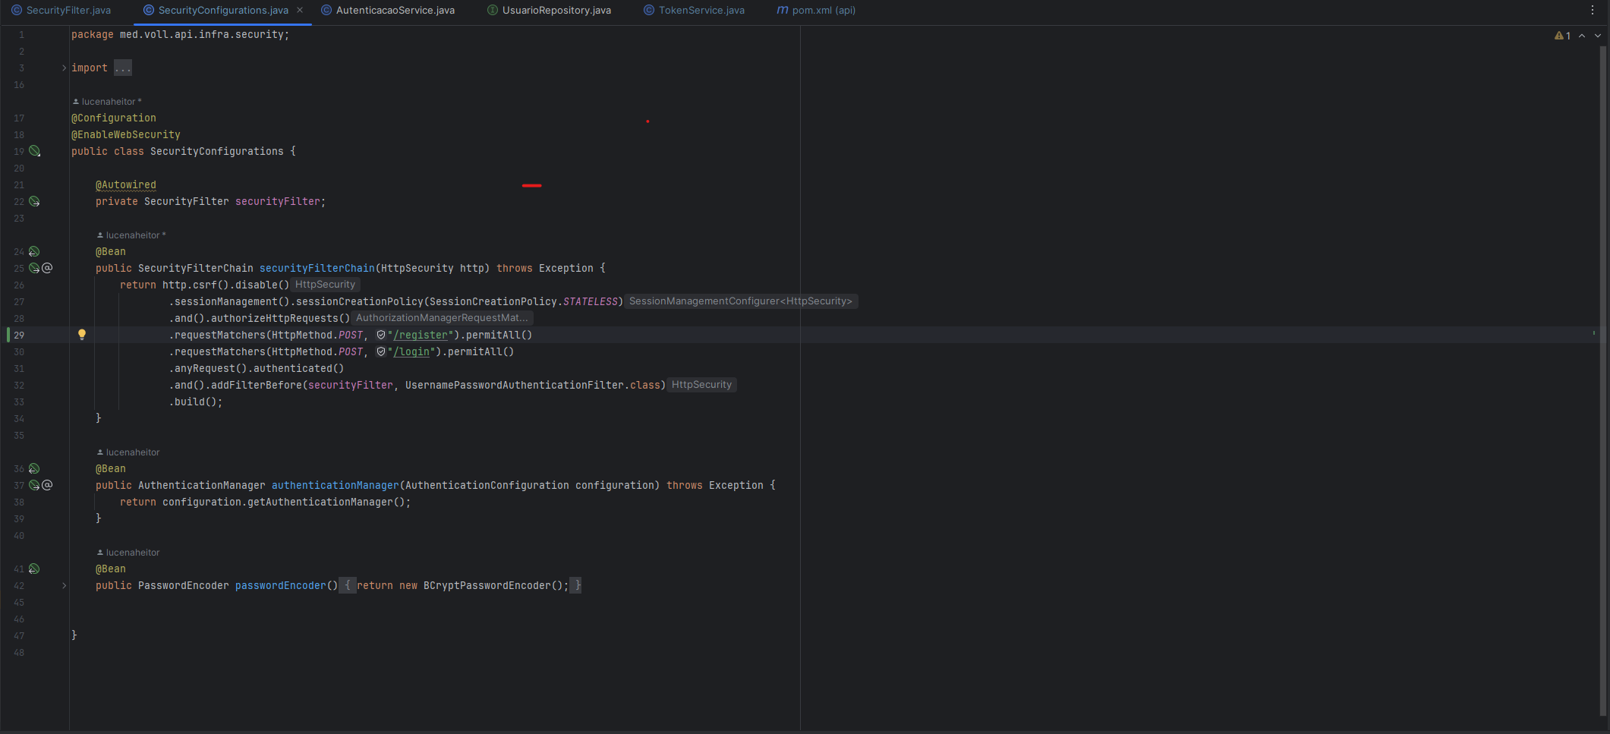Open the AutenticacaoService.java tab

[x=388, y=11]
